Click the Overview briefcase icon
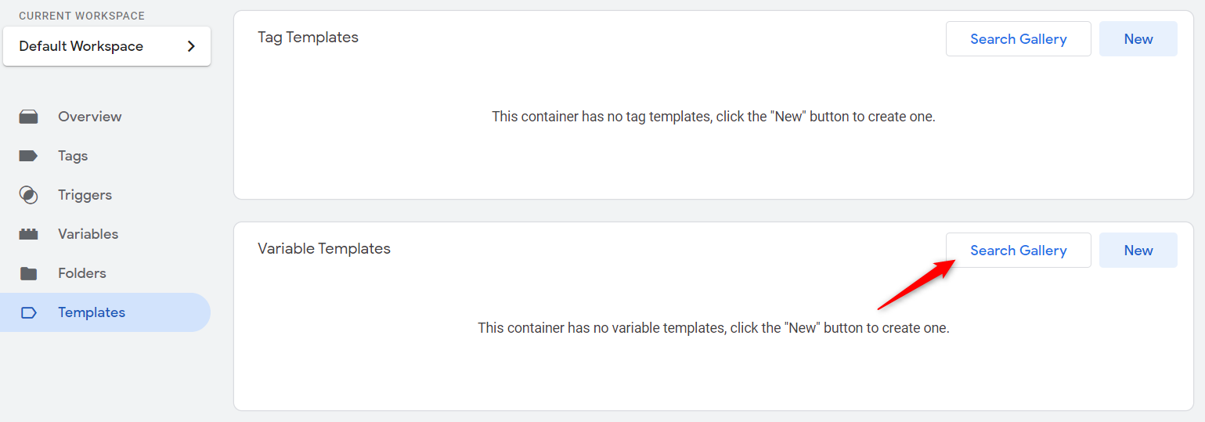The height and width of the screenshot is (422, 1205). (x=28, y=117)
